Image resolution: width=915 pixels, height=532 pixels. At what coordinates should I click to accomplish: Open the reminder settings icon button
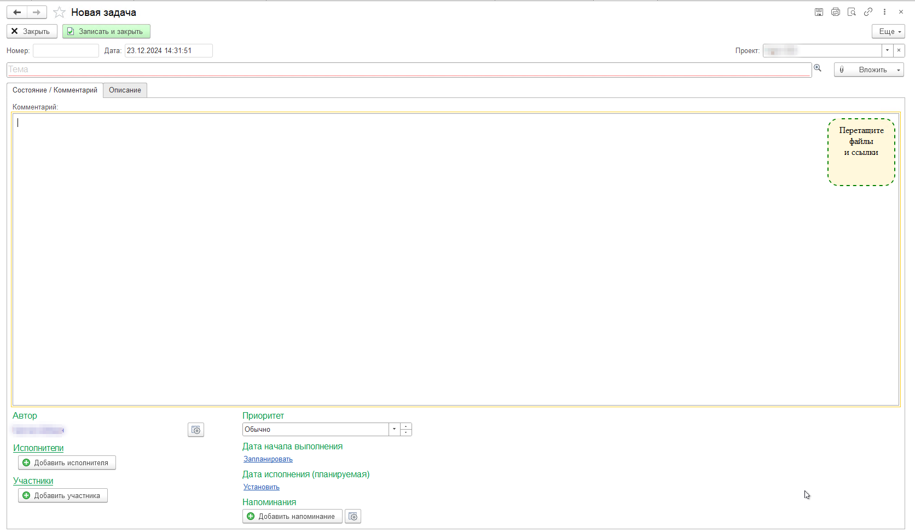(x=353, y=516)
